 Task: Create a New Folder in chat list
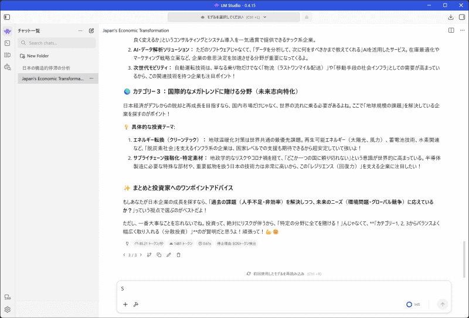pyautogui.click(x=34, y=56)
